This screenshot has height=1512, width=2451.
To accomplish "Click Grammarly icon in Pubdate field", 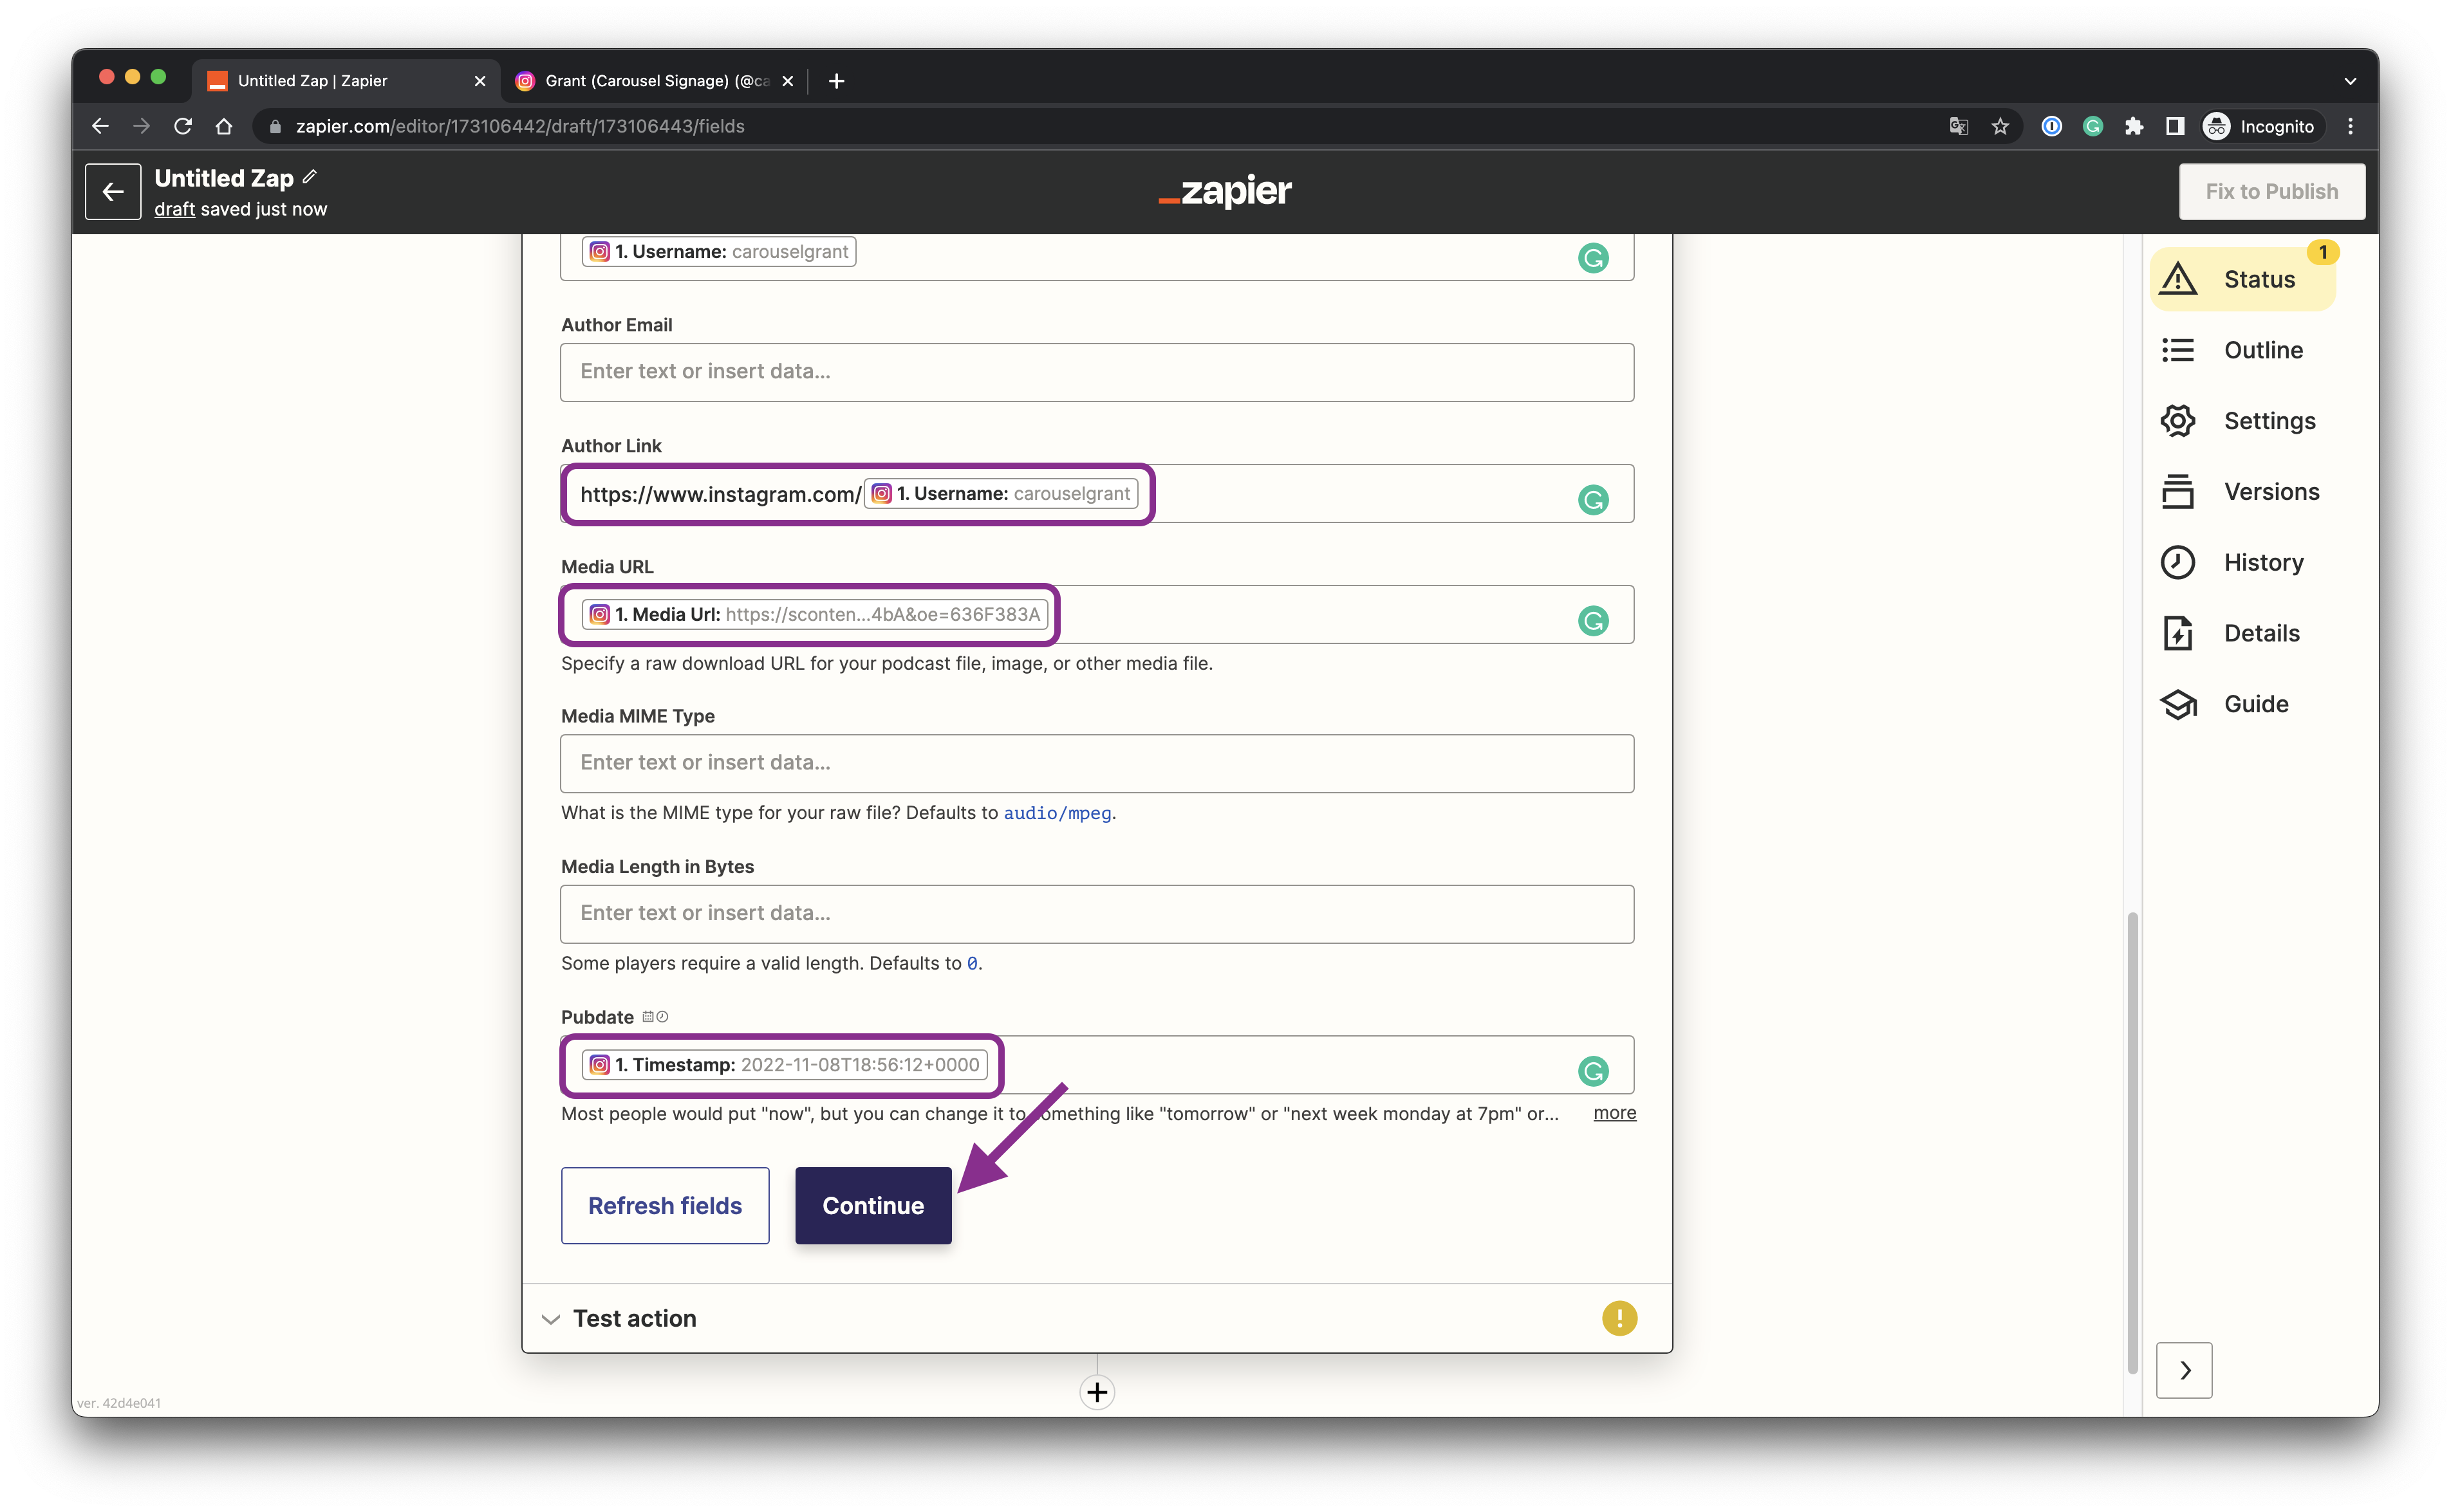I will (x=1592, y=1071).
